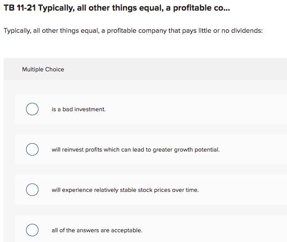Click the answer text 'is a bad investment.'
The image size is (287, 242).
79,109
